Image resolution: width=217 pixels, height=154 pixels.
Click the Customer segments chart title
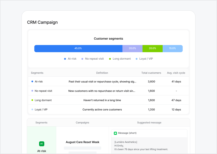tap(108, 39)
